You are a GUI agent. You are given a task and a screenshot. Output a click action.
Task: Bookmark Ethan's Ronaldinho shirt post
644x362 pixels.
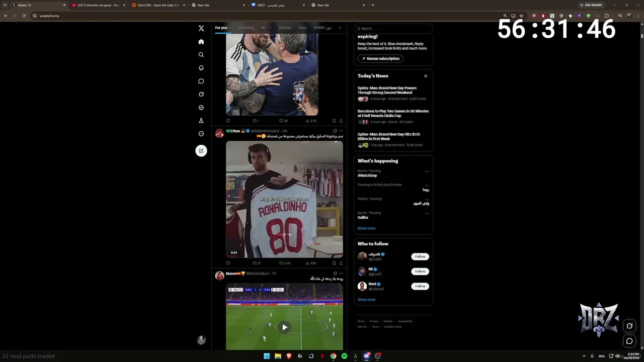(334, 263)
